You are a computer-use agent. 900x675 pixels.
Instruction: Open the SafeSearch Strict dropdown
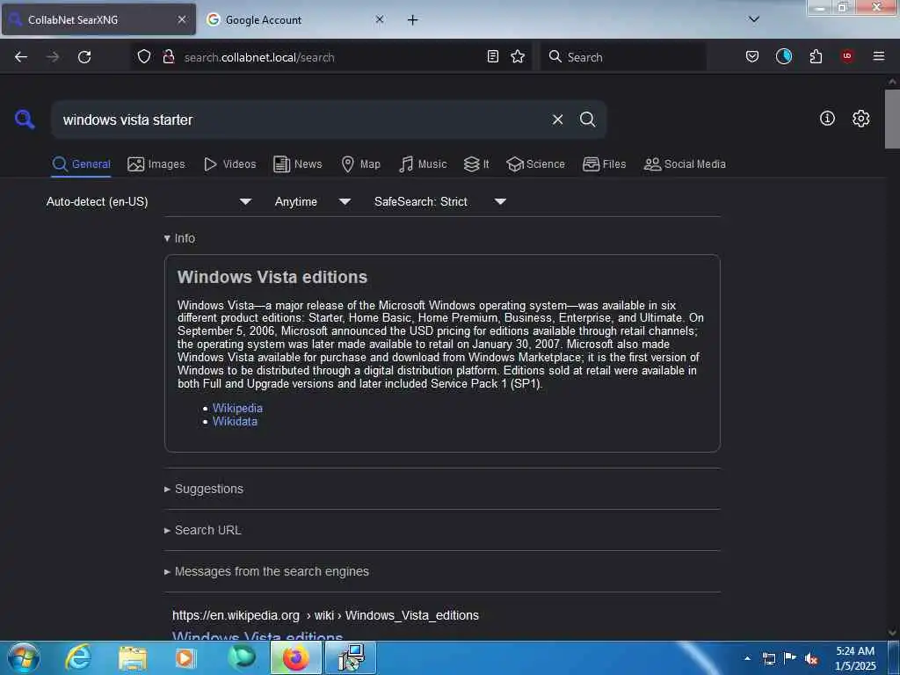tap(439, 201)
